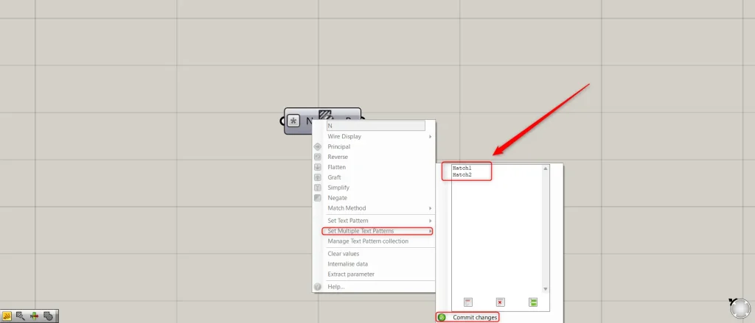Click the red X icon below the text list

pos(500,302)
